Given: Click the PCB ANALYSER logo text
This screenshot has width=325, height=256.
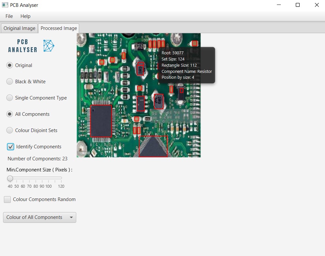Looking at the screenshot, I should point(23,46).
